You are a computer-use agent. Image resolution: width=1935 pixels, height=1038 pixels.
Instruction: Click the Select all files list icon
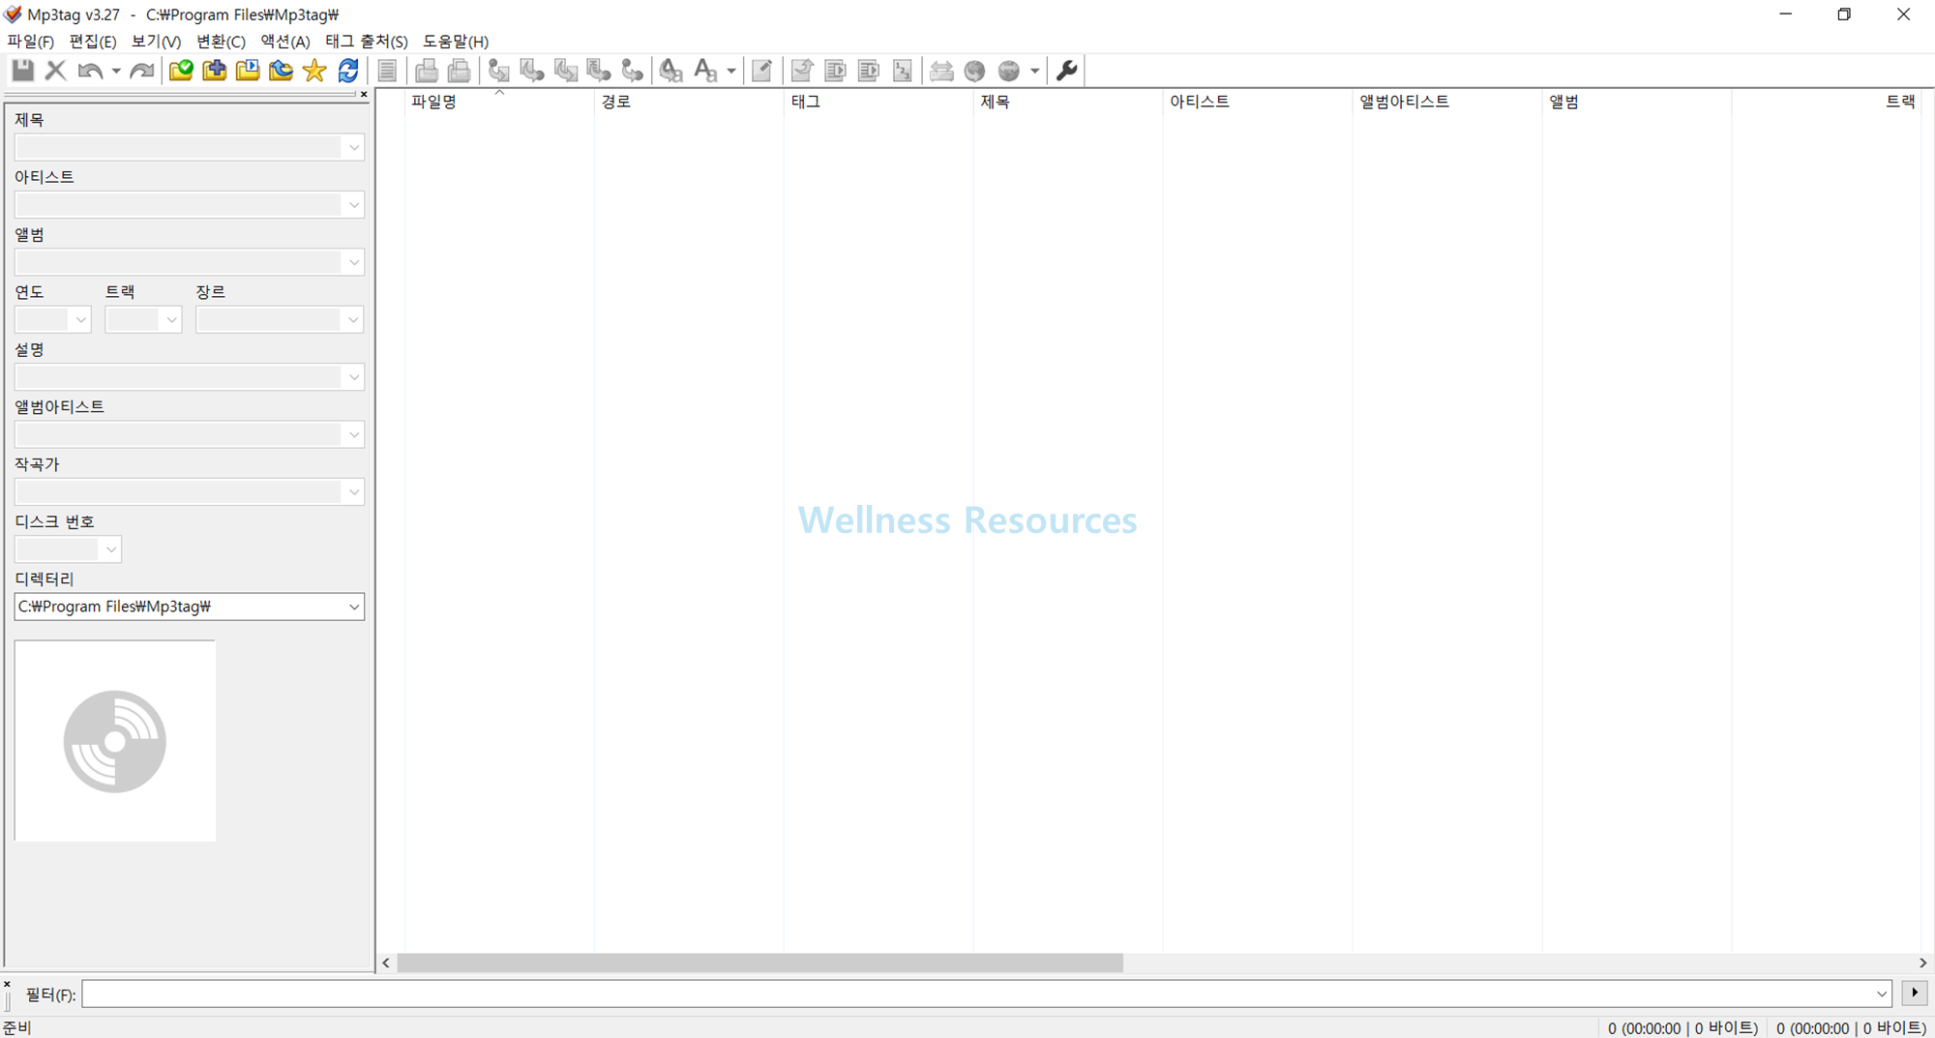click(x=387, y=71)
